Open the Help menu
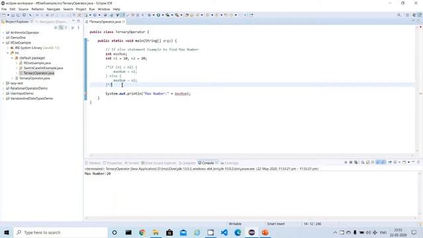 coord(116,9)
